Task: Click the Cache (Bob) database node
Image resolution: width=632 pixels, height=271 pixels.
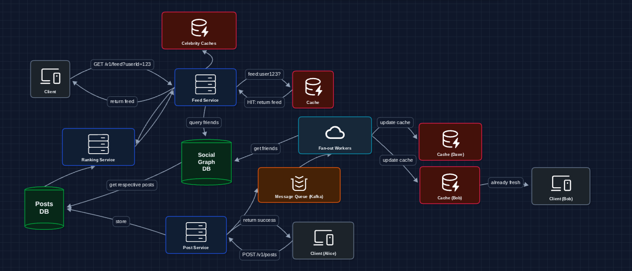Action: tap(449, 181)
